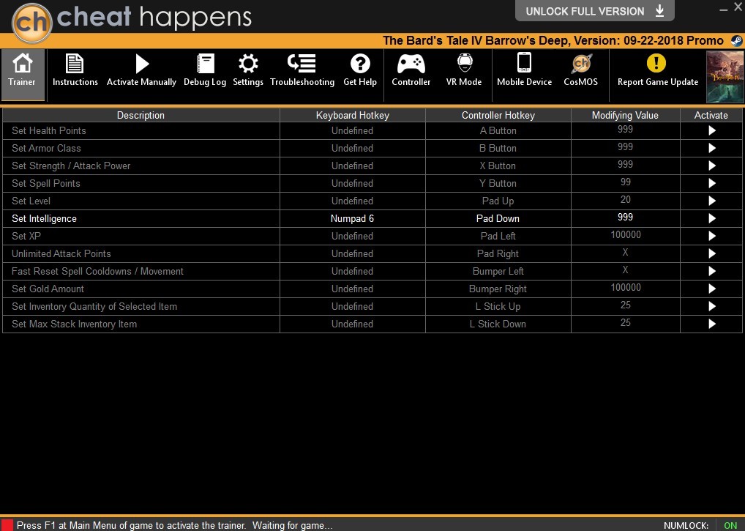
Task: Activate Unlimited Attack Points cheat
Action: tap(711, 254)
